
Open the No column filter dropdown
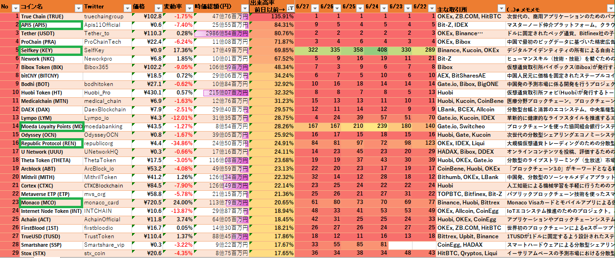[x=15, y=8]
